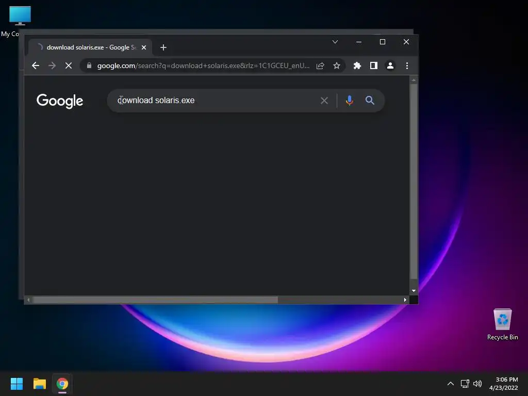The image size is (528, 396).
Task: Select the 'download solaris.exe - Google' tab
Action: (x=90, y=47)
